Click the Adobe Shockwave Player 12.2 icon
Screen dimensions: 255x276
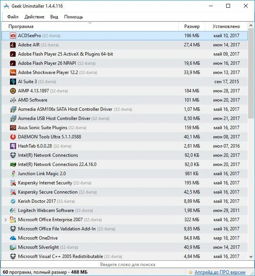pos(13,72)
